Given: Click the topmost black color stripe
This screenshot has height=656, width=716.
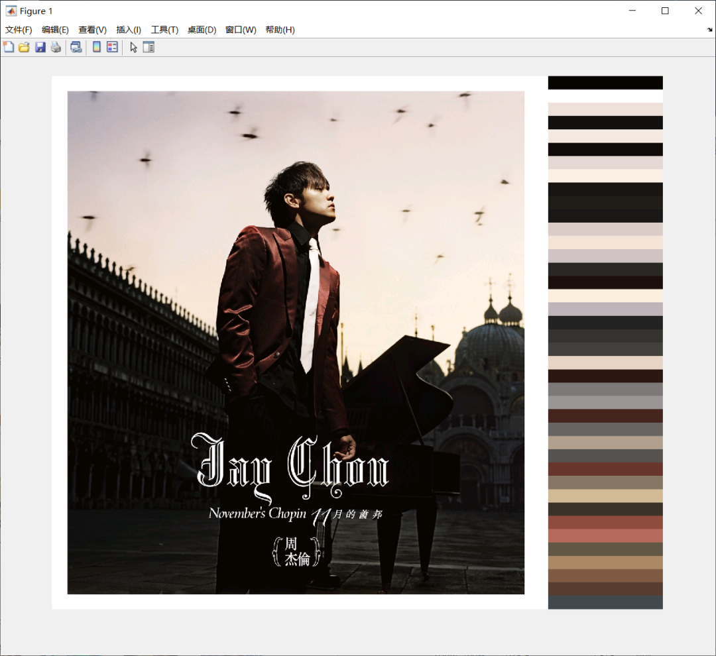Looking at the screenshot, I should (x=605, y=83).
